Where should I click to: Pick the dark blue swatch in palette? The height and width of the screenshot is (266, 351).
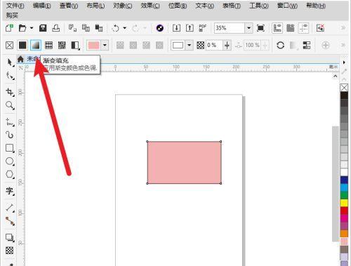coord(344,180)
